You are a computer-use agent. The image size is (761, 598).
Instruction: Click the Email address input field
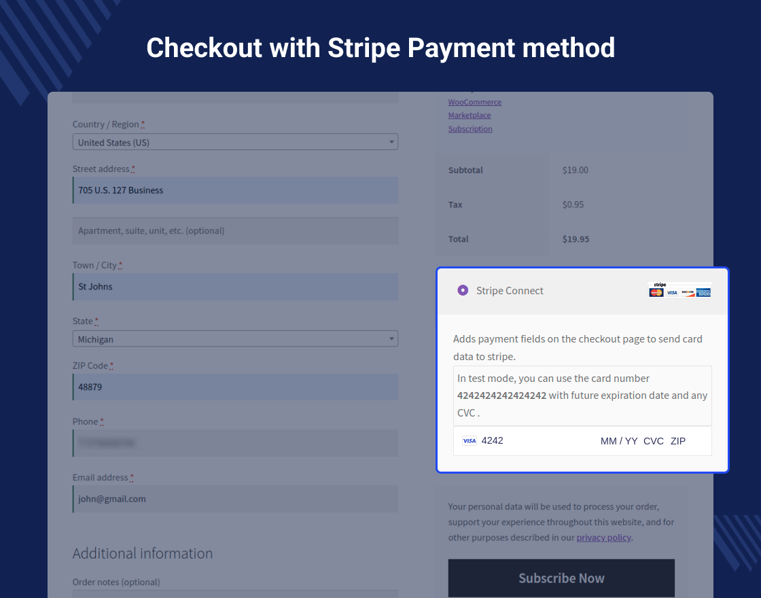point(235,499)
